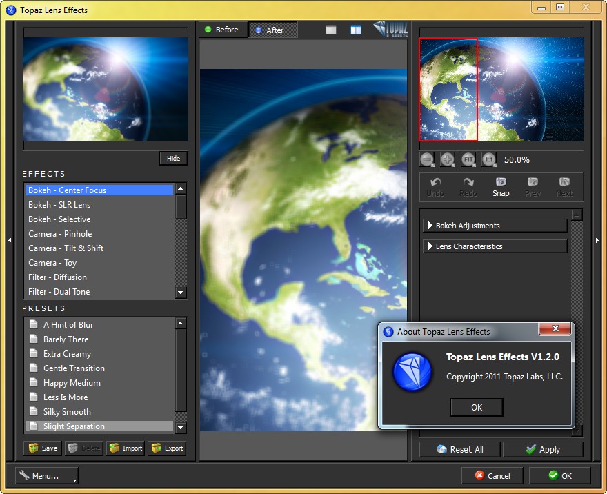Choose Less Is More preset
607x494 pixels.
tap(99, 397)
